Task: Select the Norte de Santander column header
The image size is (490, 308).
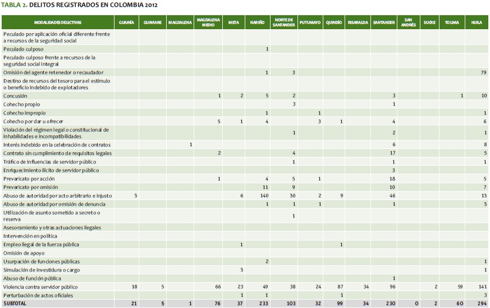Action: tap(283, 22)
